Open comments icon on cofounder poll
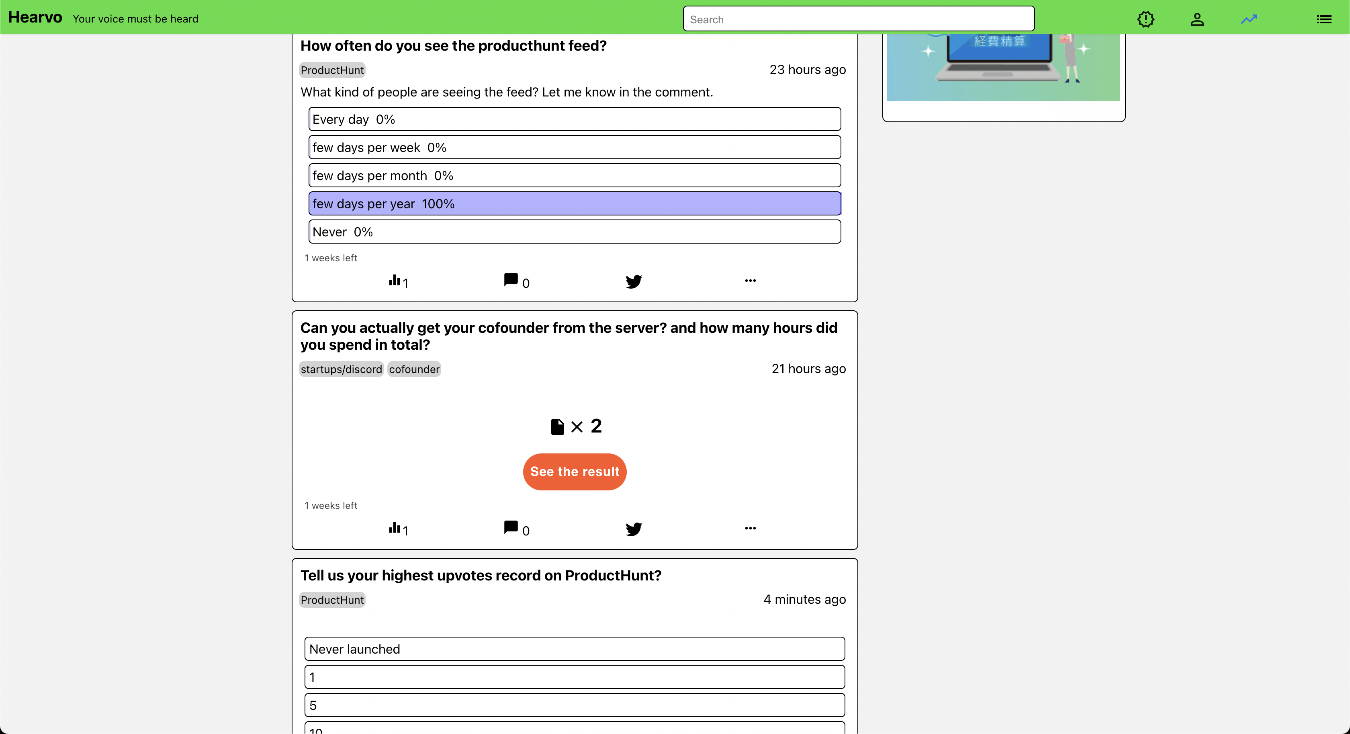This screenshot has height=734, width=1350. pos(511,527)
